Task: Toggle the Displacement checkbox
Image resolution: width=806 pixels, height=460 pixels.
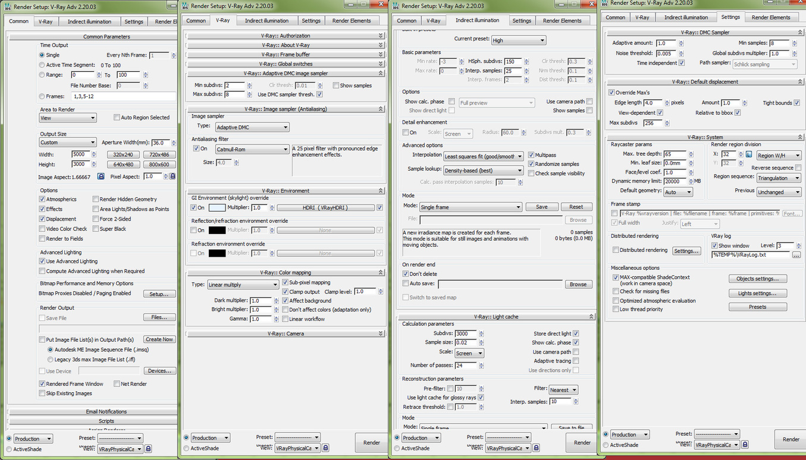Action: click(42, 219)
